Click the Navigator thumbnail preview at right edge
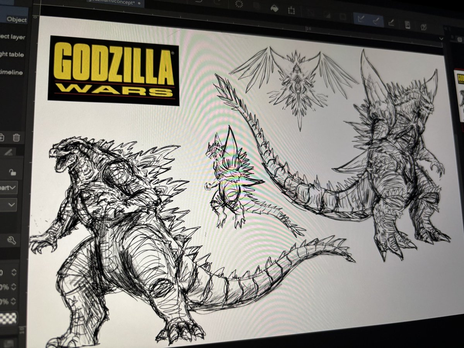464x348 pixels. (x=459, y=96)
